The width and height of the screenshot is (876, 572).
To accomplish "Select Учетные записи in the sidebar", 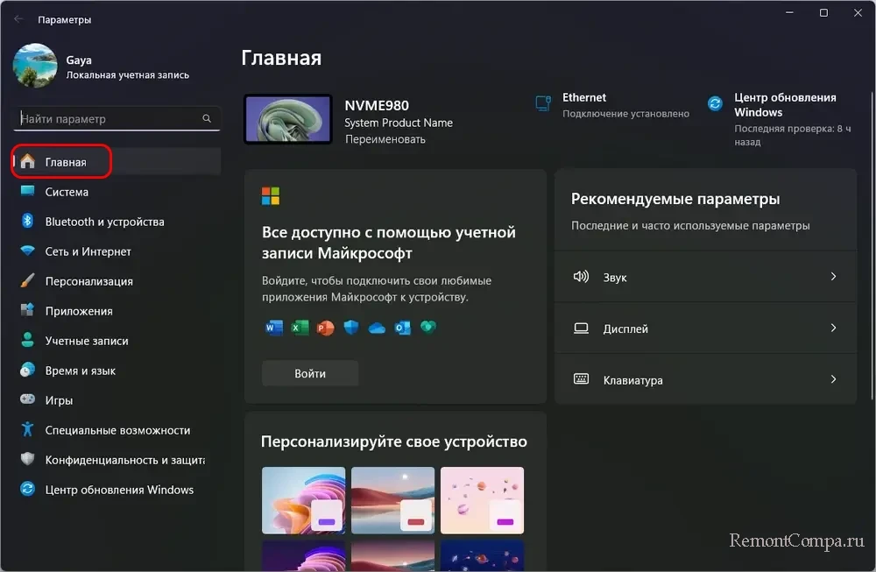I will coord(86,341).
